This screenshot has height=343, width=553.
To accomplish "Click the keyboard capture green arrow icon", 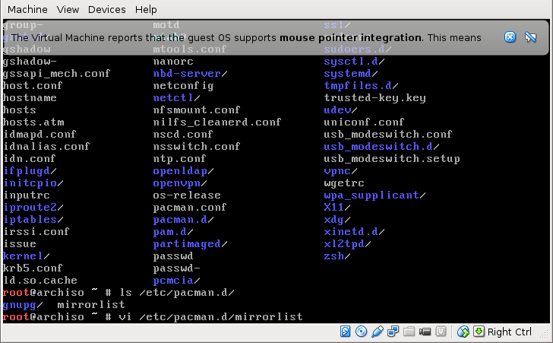I will 479,332.
